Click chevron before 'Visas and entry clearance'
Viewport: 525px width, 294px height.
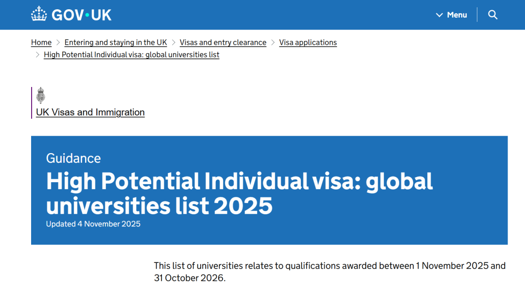pos(174,42)
